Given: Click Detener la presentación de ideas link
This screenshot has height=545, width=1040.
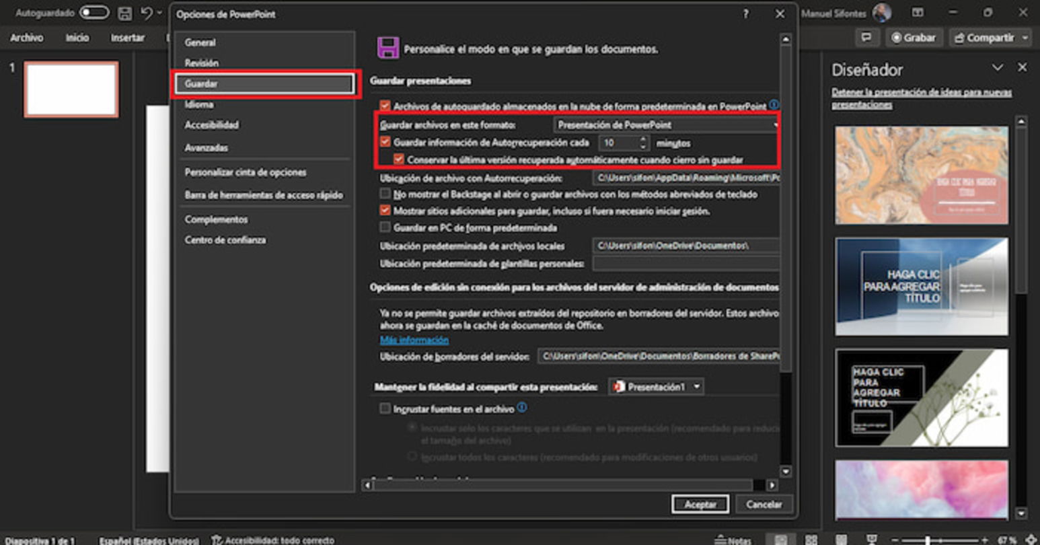Looking at the screenshot, I should tap(922, 98).
